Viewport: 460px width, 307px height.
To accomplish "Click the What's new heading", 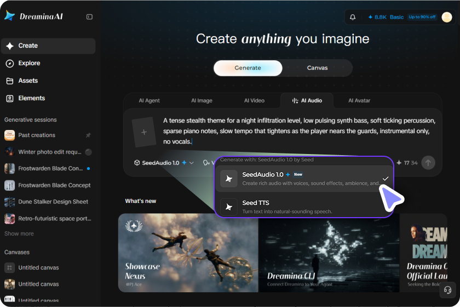I will 141,201.
